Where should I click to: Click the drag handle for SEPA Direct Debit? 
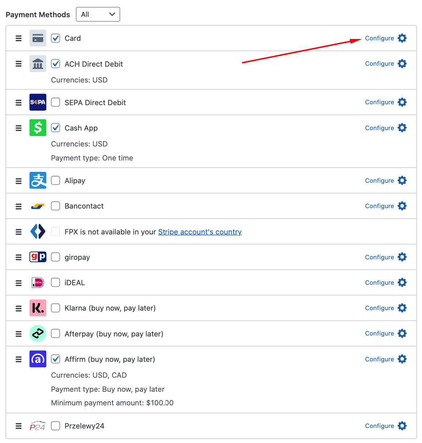coord(19,102)
